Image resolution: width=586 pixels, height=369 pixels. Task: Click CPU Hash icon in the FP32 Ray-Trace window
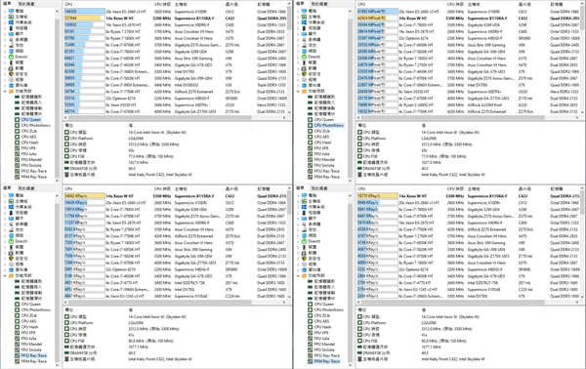point(18,327)
